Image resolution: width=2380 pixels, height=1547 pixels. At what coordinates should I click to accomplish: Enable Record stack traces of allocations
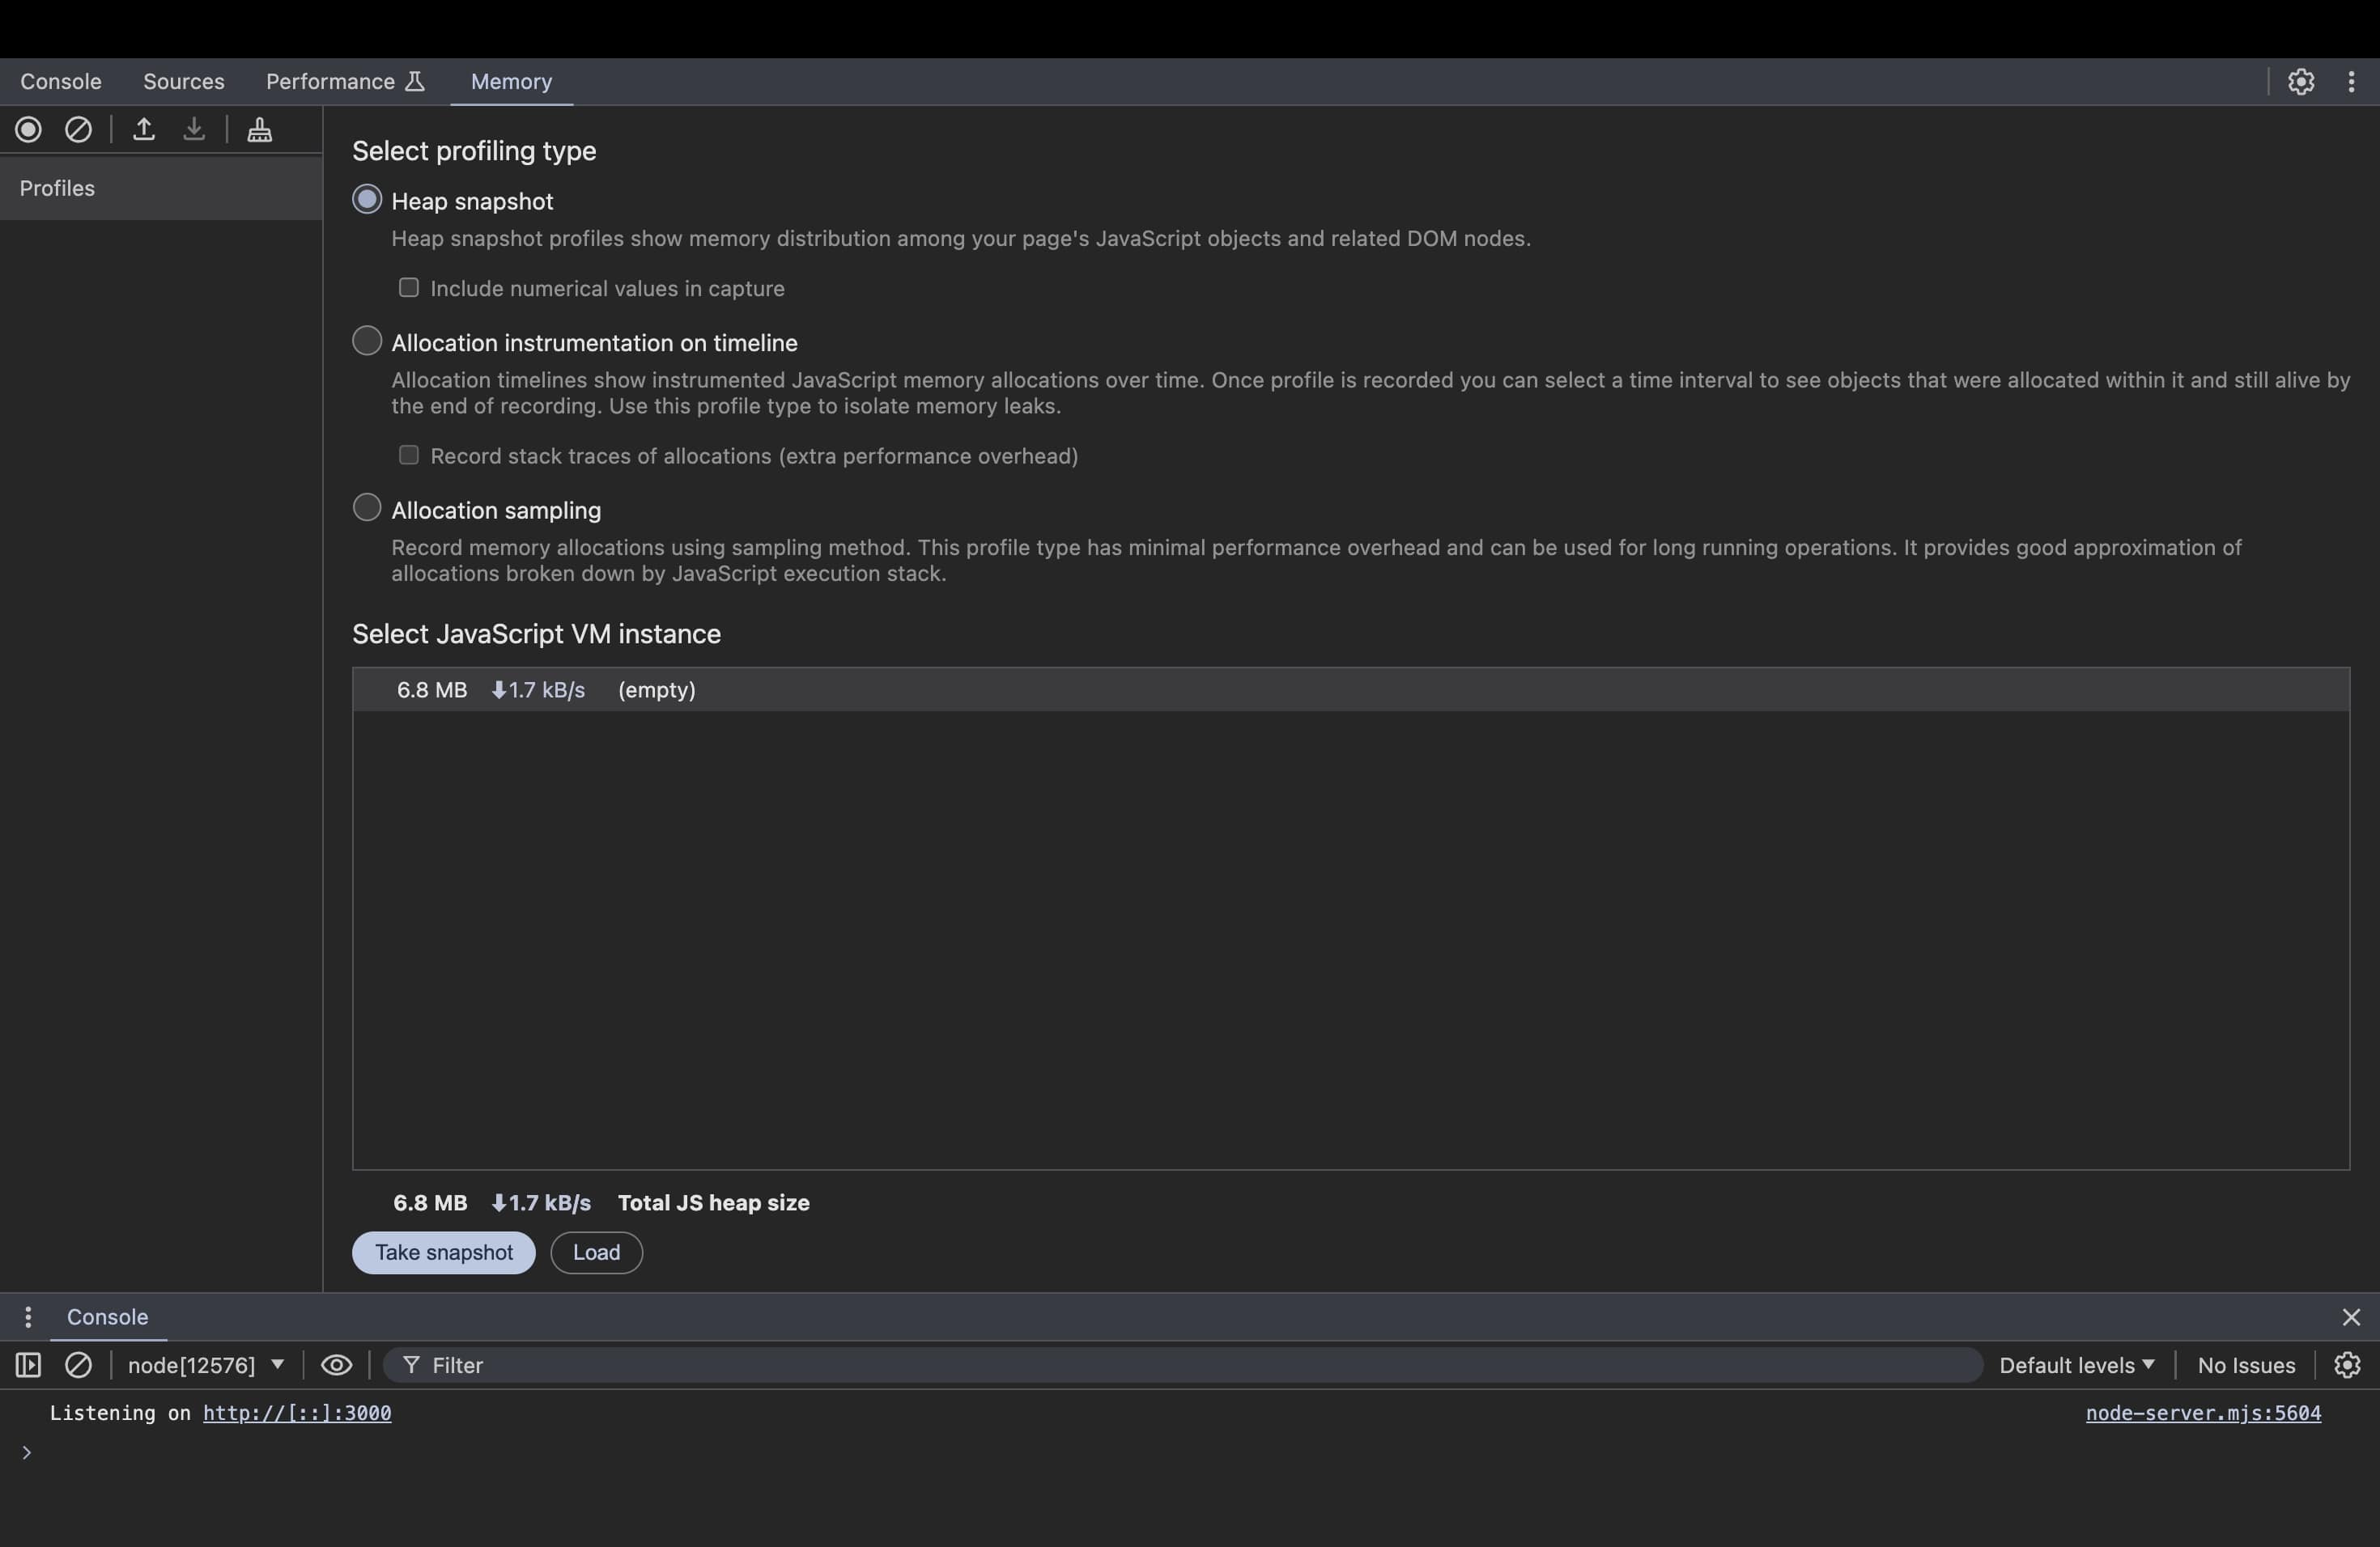pos(406,456)
